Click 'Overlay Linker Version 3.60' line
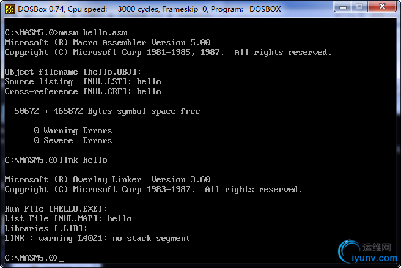The width and height of the screenshot is (401, 268). (x=108, y=179)
